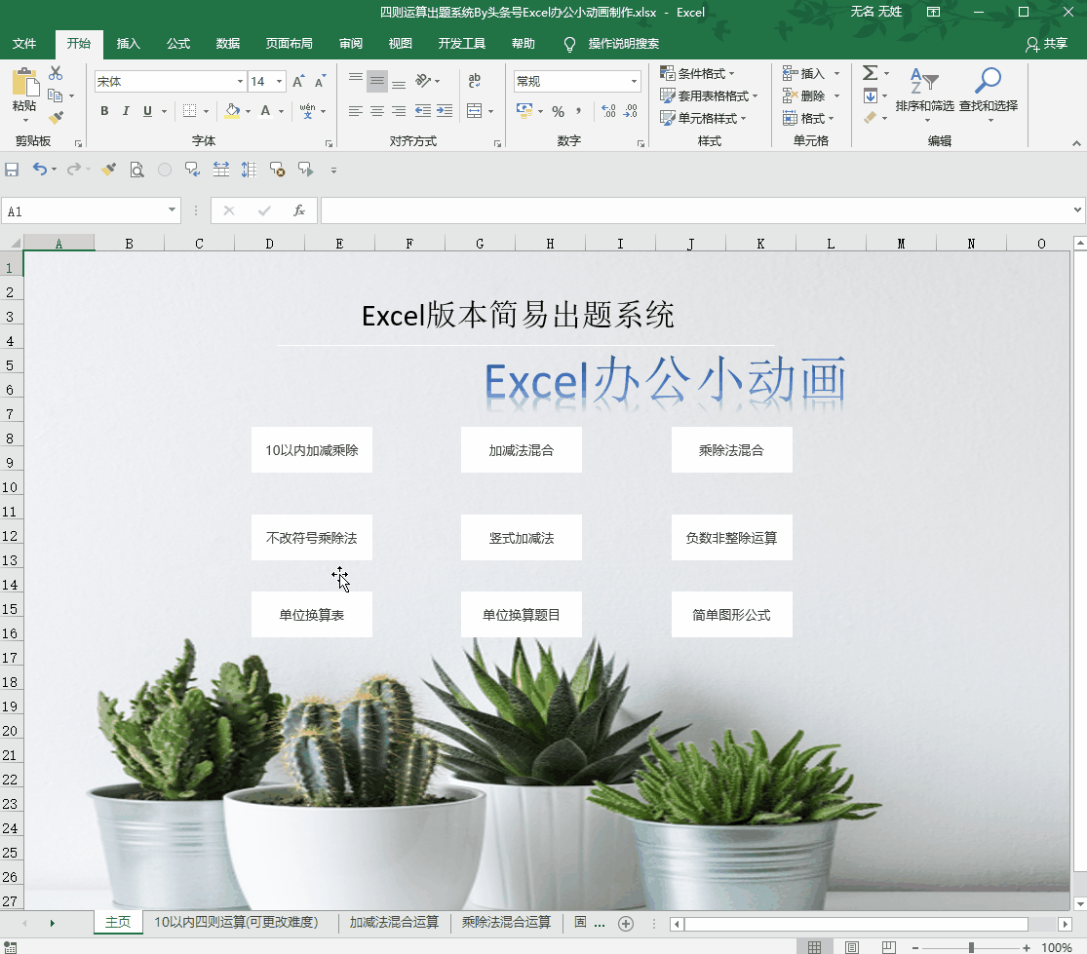Add a new sheet with plus icon

point(626,924)
